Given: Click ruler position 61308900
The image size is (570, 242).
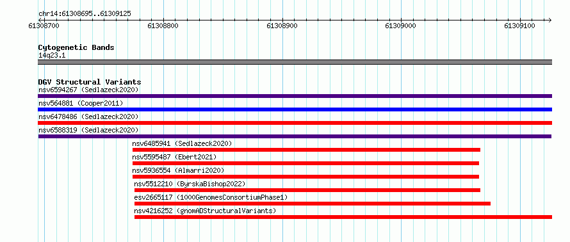Looking at the screenshot, I should point(282,26).
